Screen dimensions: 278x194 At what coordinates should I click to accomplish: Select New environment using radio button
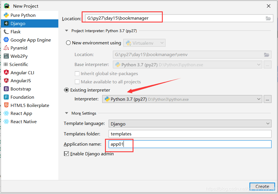tap(68, 43)
